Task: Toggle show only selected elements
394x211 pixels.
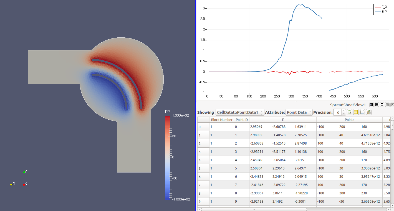Action: coord(350,112)
